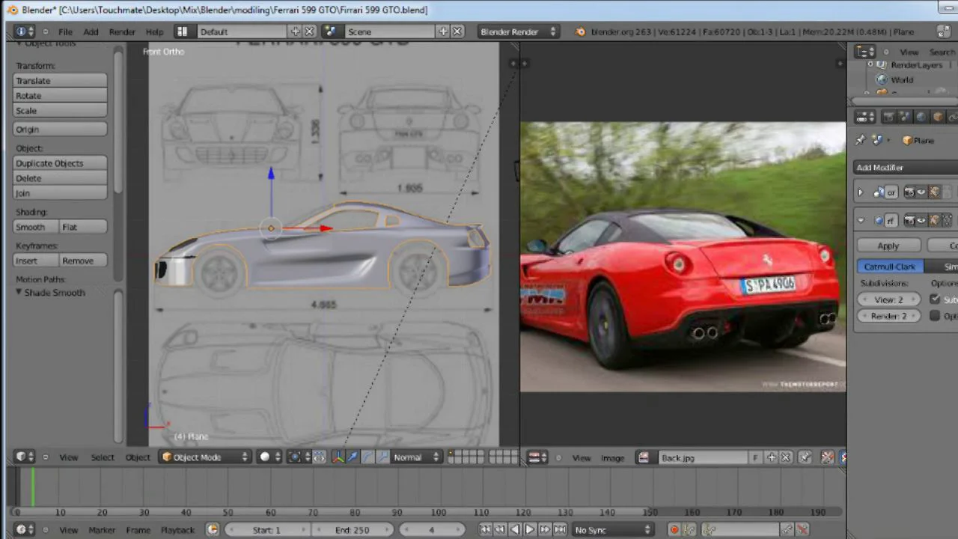Screen dimensions: 958x539
Task: Enable the rotate manipulator arc icon
Action: (367, 457)
